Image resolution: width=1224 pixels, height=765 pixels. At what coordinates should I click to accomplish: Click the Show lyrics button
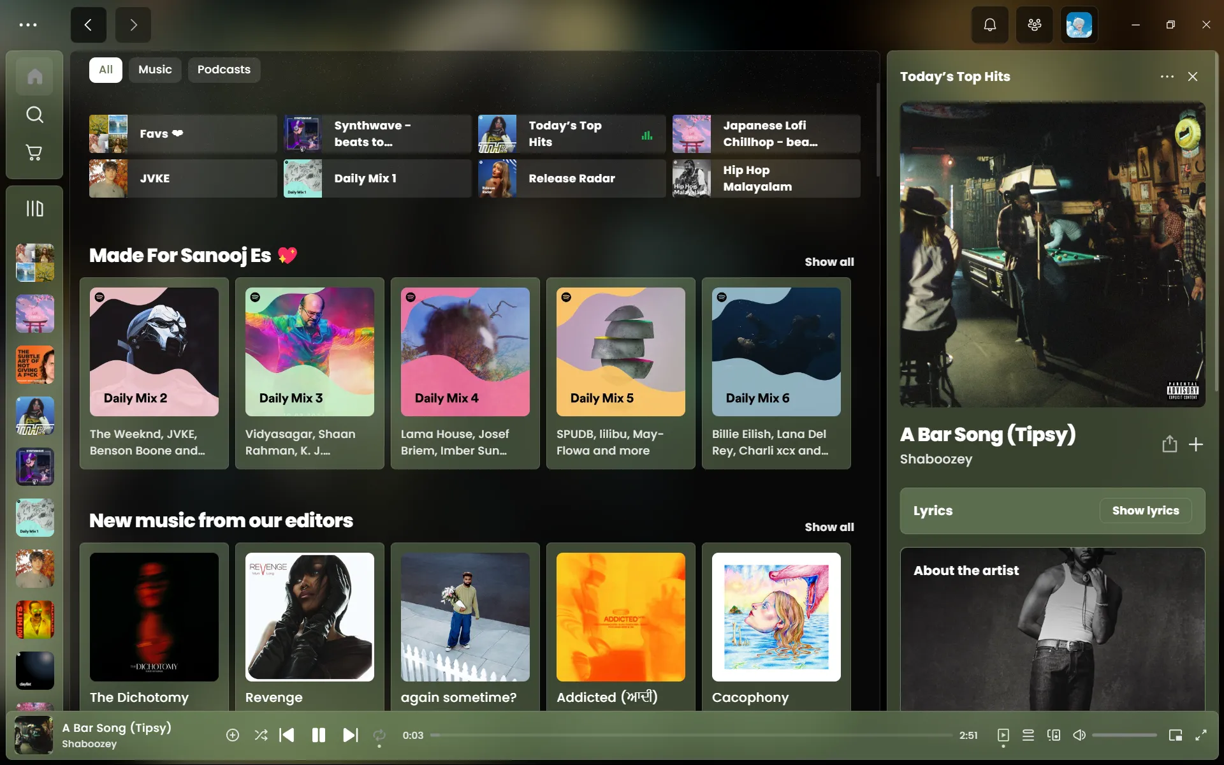click(x=1146, y=511)
